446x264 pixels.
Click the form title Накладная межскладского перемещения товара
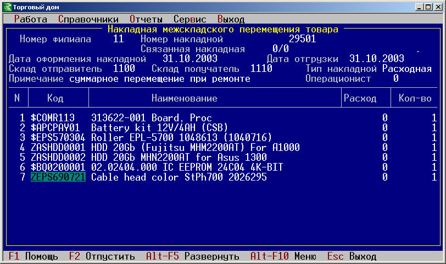(x=222, y=29)
